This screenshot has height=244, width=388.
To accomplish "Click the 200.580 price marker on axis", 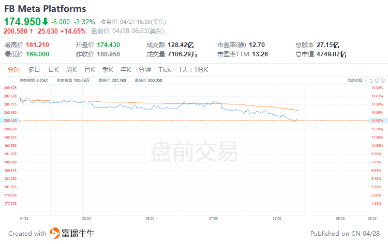I will (10, 120).
